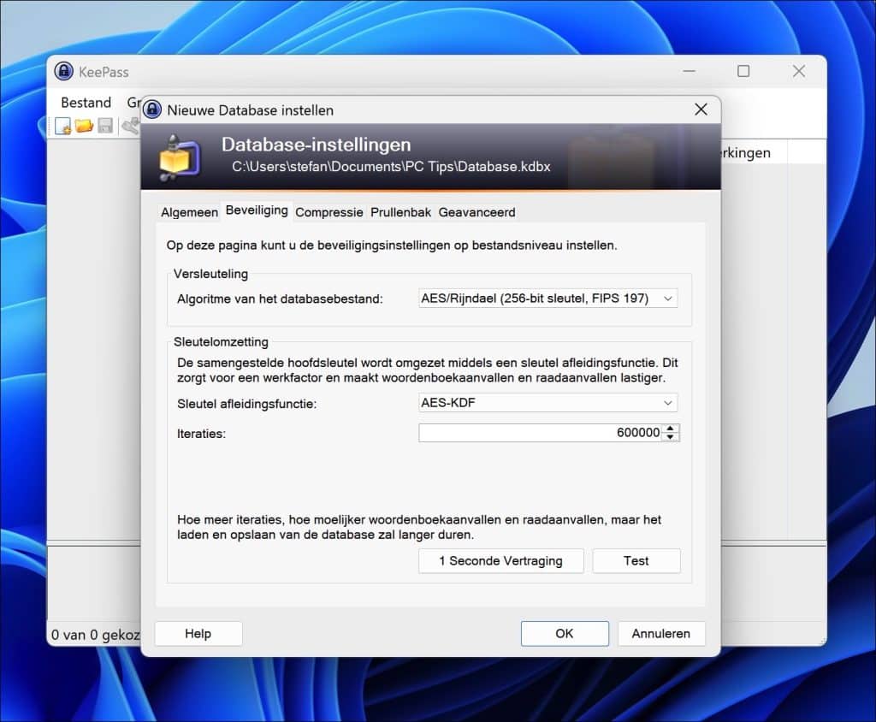The width and height of the screenshot is (876, 722).
Task: Click the 1 Seconde Vertraging button
Action: [500, 561]
